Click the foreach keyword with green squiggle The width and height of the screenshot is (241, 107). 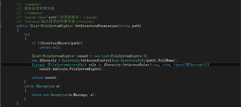click(38, 65)
